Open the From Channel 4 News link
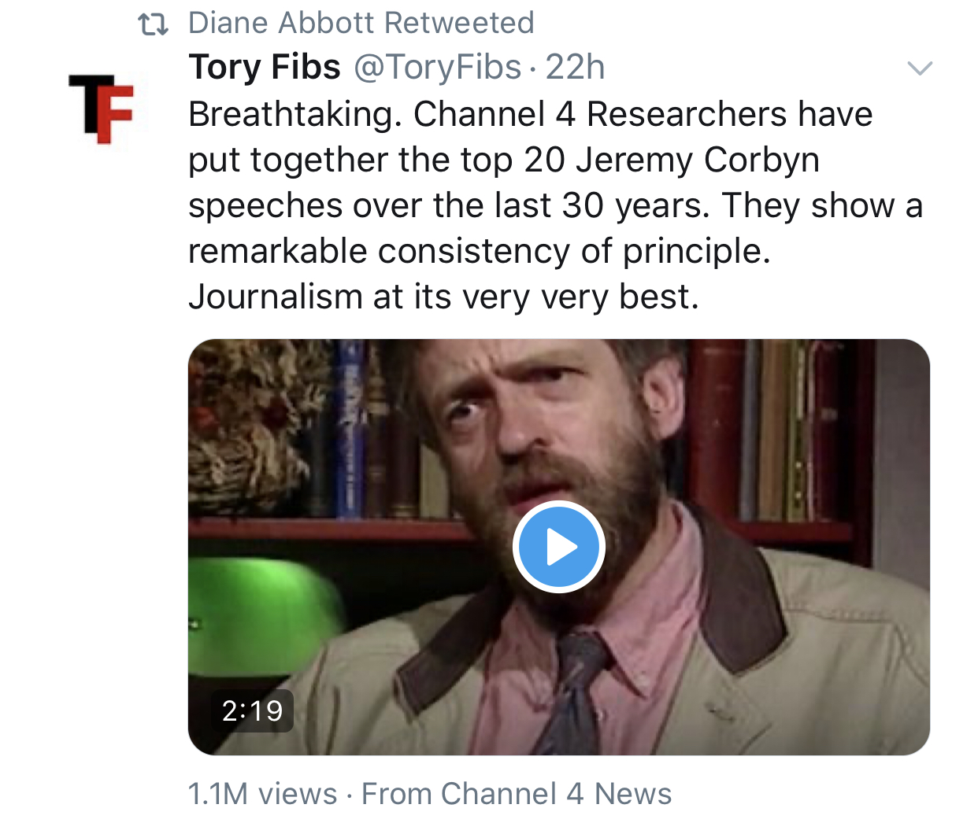 pos(517,794)
